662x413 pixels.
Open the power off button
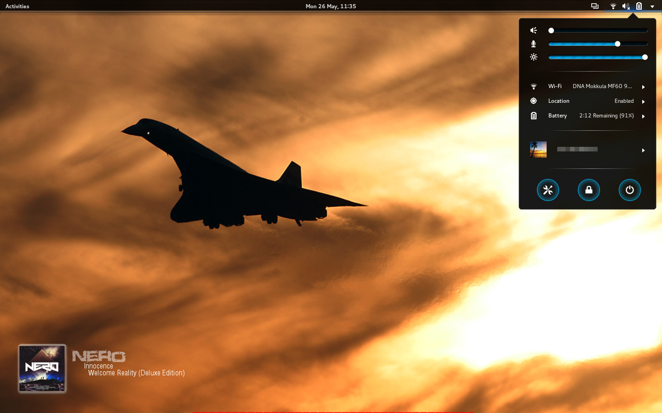[630, 190]
